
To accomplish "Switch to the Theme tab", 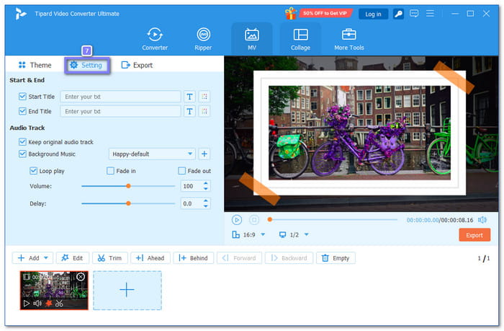I will pos(35,65).
